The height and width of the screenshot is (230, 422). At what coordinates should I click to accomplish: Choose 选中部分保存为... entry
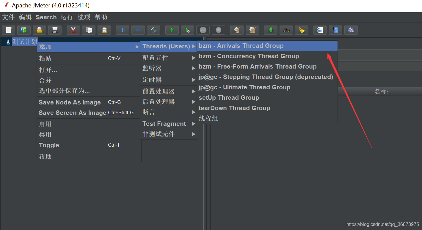(89, 91)
